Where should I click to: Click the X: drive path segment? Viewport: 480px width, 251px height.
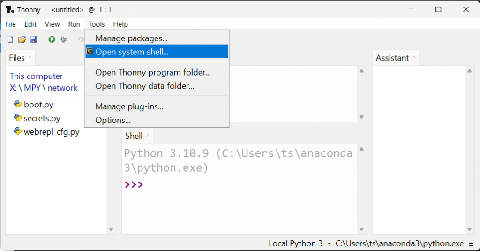click(13, 88)
